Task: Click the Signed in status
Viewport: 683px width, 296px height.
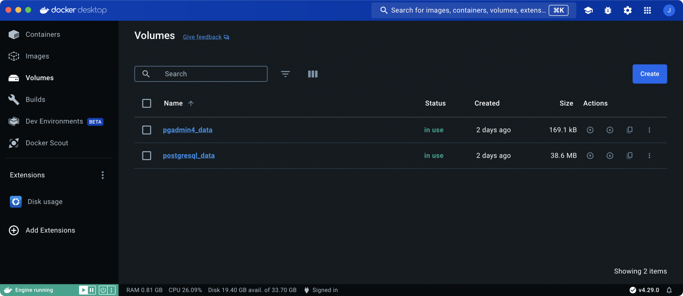Action: coord(321,290)
